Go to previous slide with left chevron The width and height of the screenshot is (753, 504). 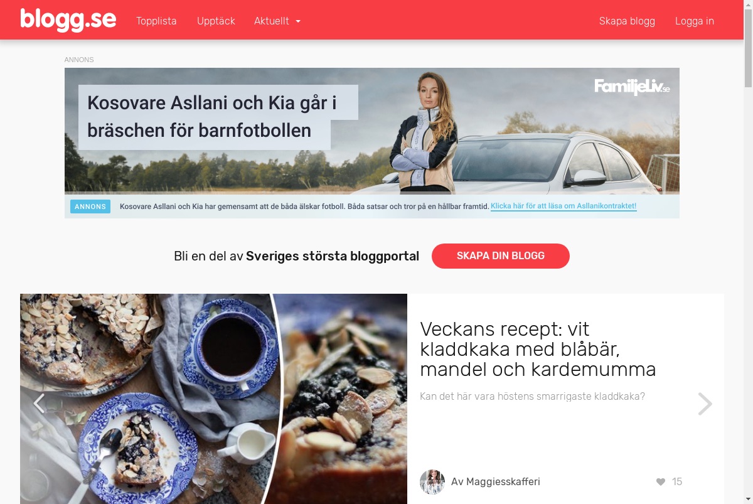39,404
